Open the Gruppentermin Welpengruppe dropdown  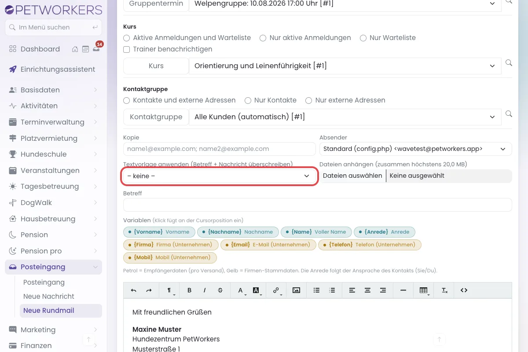(345, 4)
